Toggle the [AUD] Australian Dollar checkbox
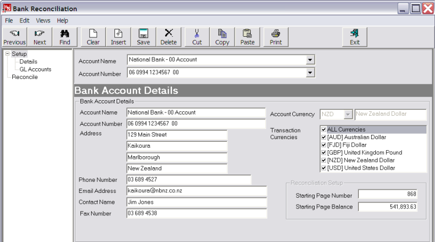 click(x=324, y=138)
